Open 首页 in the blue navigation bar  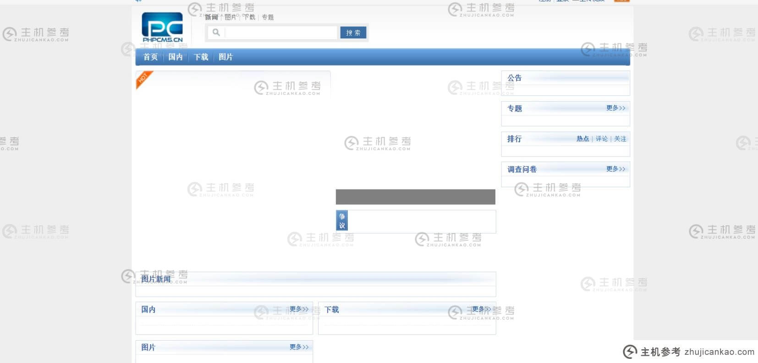pyautogui.click(x=150, y=57)
